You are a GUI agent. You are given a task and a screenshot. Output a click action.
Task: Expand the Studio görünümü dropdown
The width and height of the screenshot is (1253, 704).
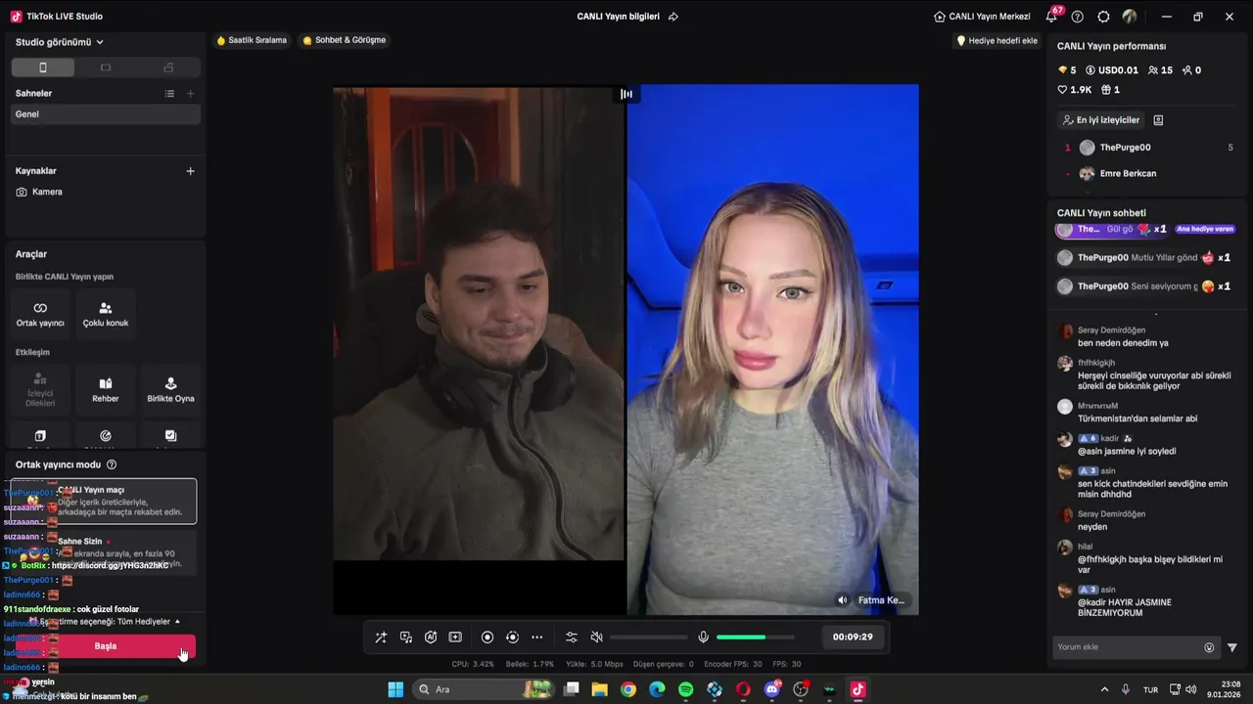click(60, 42)
